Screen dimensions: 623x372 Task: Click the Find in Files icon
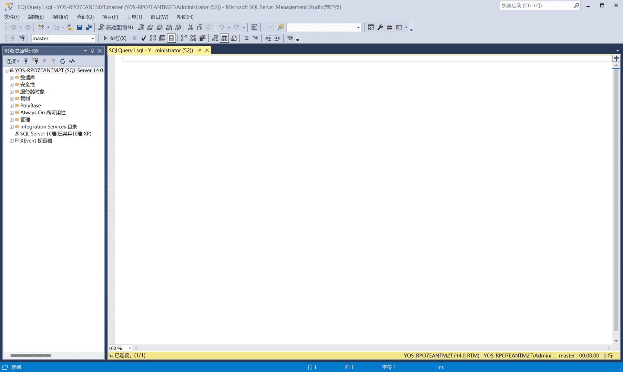click(281, 27)
